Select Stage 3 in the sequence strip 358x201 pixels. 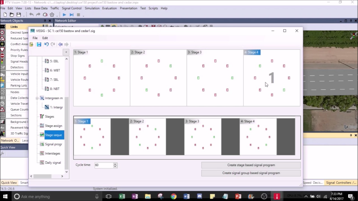(203, 137)
